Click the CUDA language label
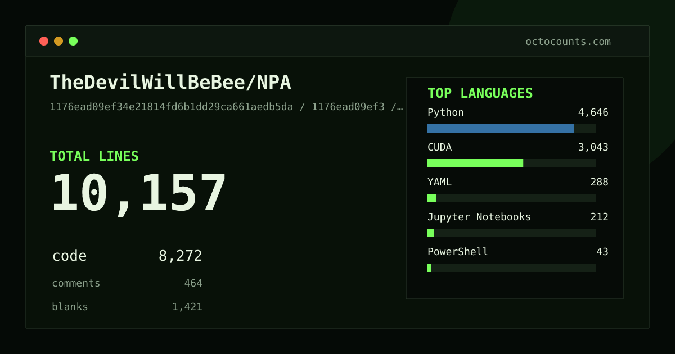This screenshot has height=354, width=675. click(x=439, y=147)
